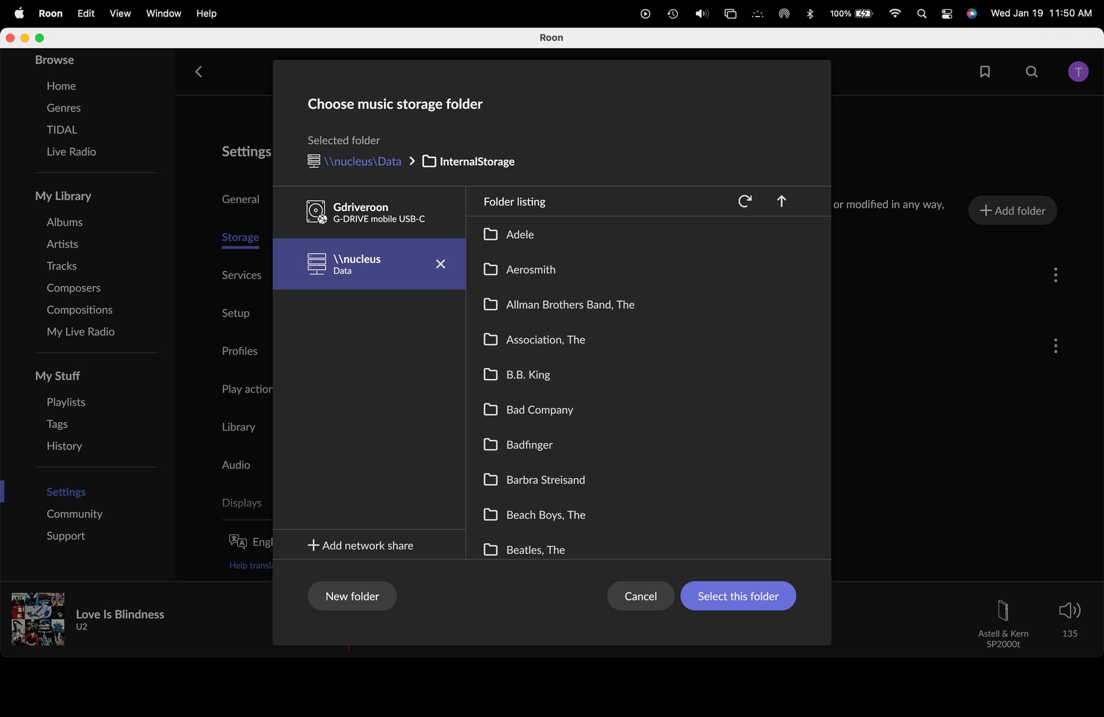Switch to the Profiles settings tab
1104x717 pixels.
240,351
